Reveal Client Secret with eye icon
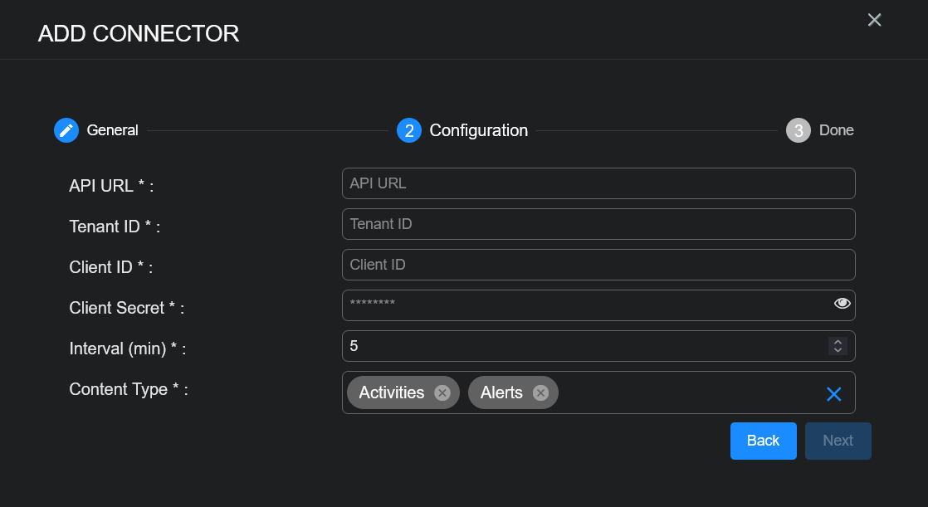The height and width of the screenshot is (507, 928). coord(842,304)
